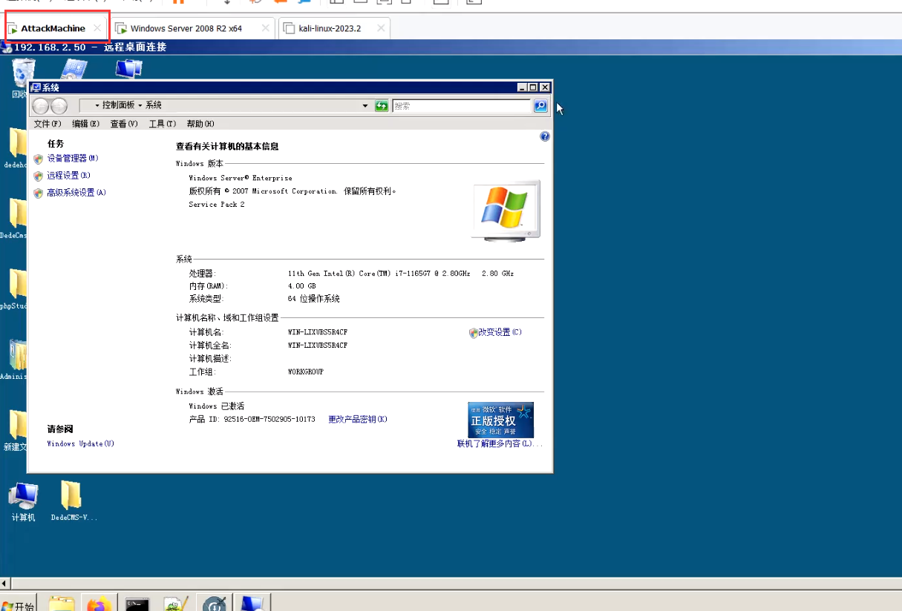Screen dimensions: 902x611
Task: Open the Recycle Bin desktop icon
Action: [x=22, y=72]
